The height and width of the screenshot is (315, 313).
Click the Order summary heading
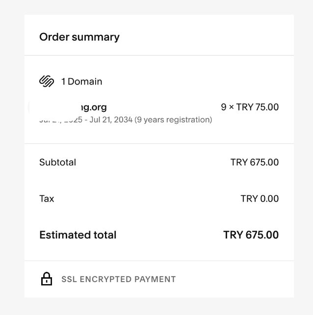(x=79, y=37)
